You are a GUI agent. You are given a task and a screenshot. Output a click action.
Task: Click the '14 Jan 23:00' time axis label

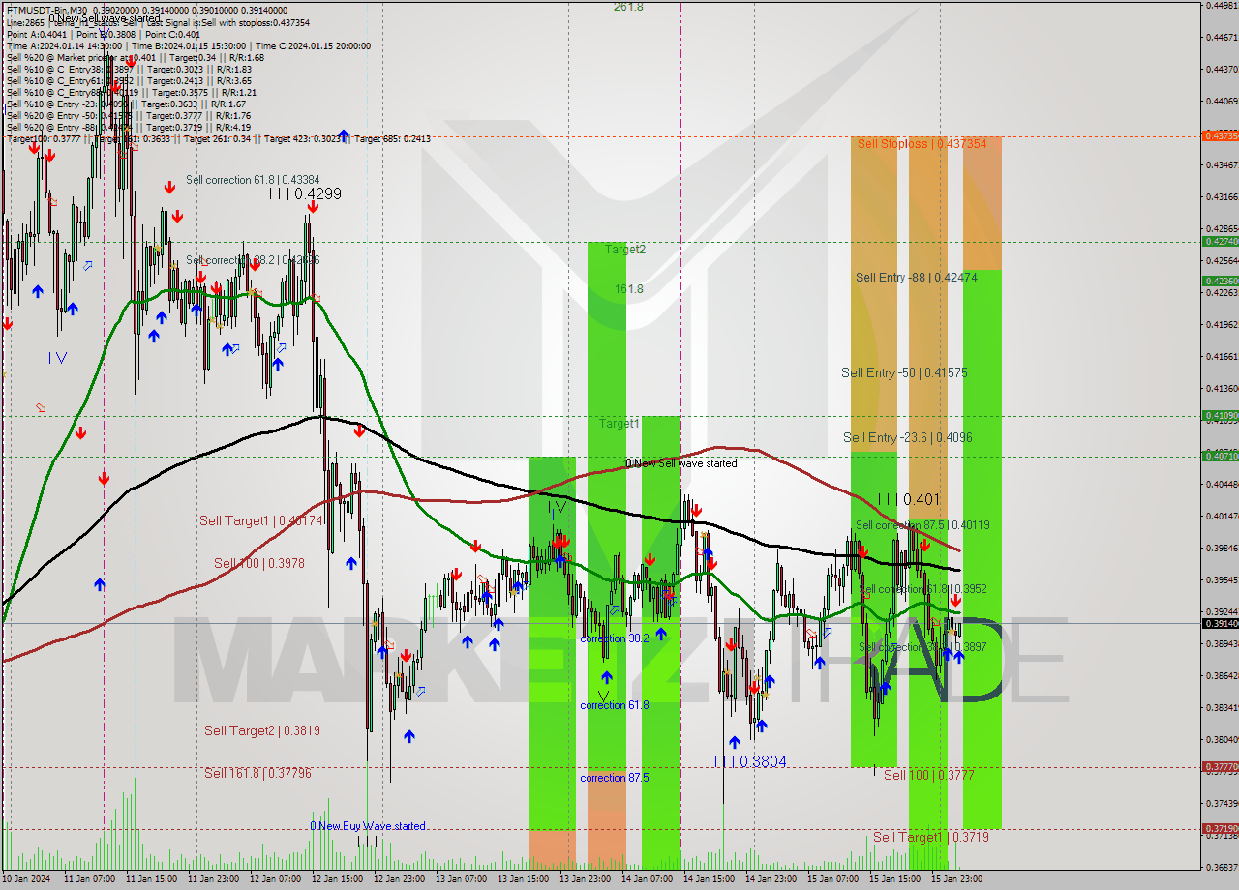click(770, 879)
